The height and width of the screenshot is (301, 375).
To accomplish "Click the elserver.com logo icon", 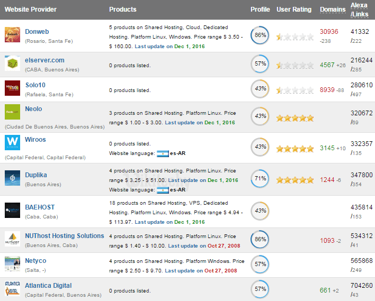I will 12,63.
